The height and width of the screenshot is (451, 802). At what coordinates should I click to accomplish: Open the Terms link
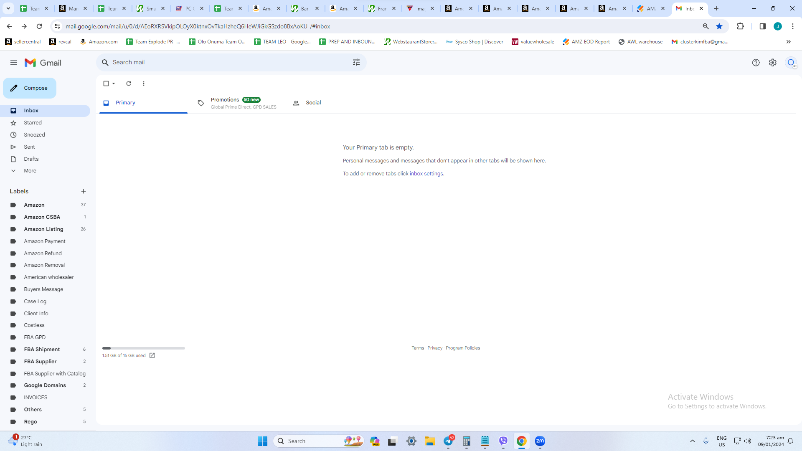coord(418,348)
